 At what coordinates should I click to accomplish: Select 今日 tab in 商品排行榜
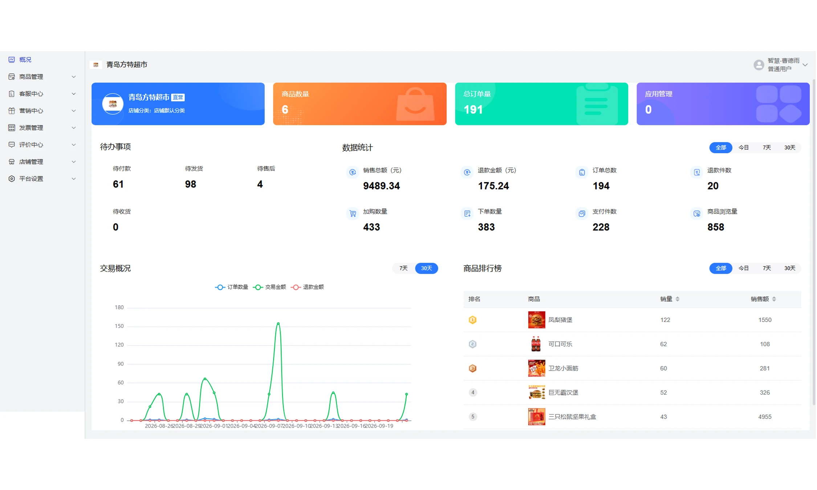click(744, 268)
